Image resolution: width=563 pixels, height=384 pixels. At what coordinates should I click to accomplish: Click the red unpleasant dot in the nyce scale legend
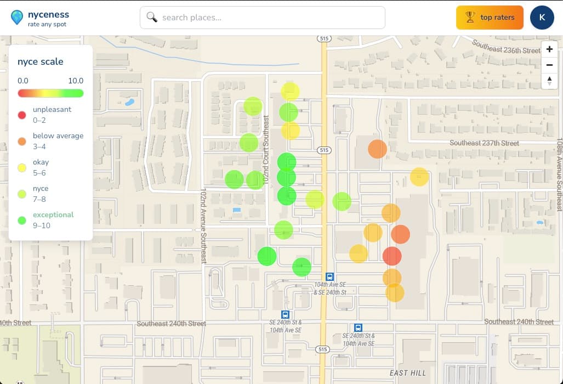point(22,115)
